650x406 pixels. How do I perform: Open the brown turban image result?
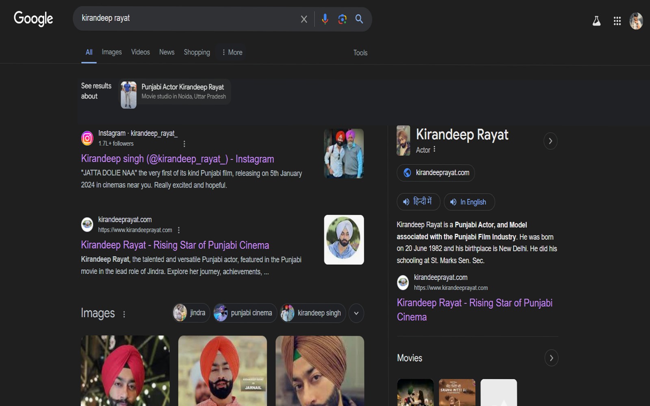coord(320,370)
